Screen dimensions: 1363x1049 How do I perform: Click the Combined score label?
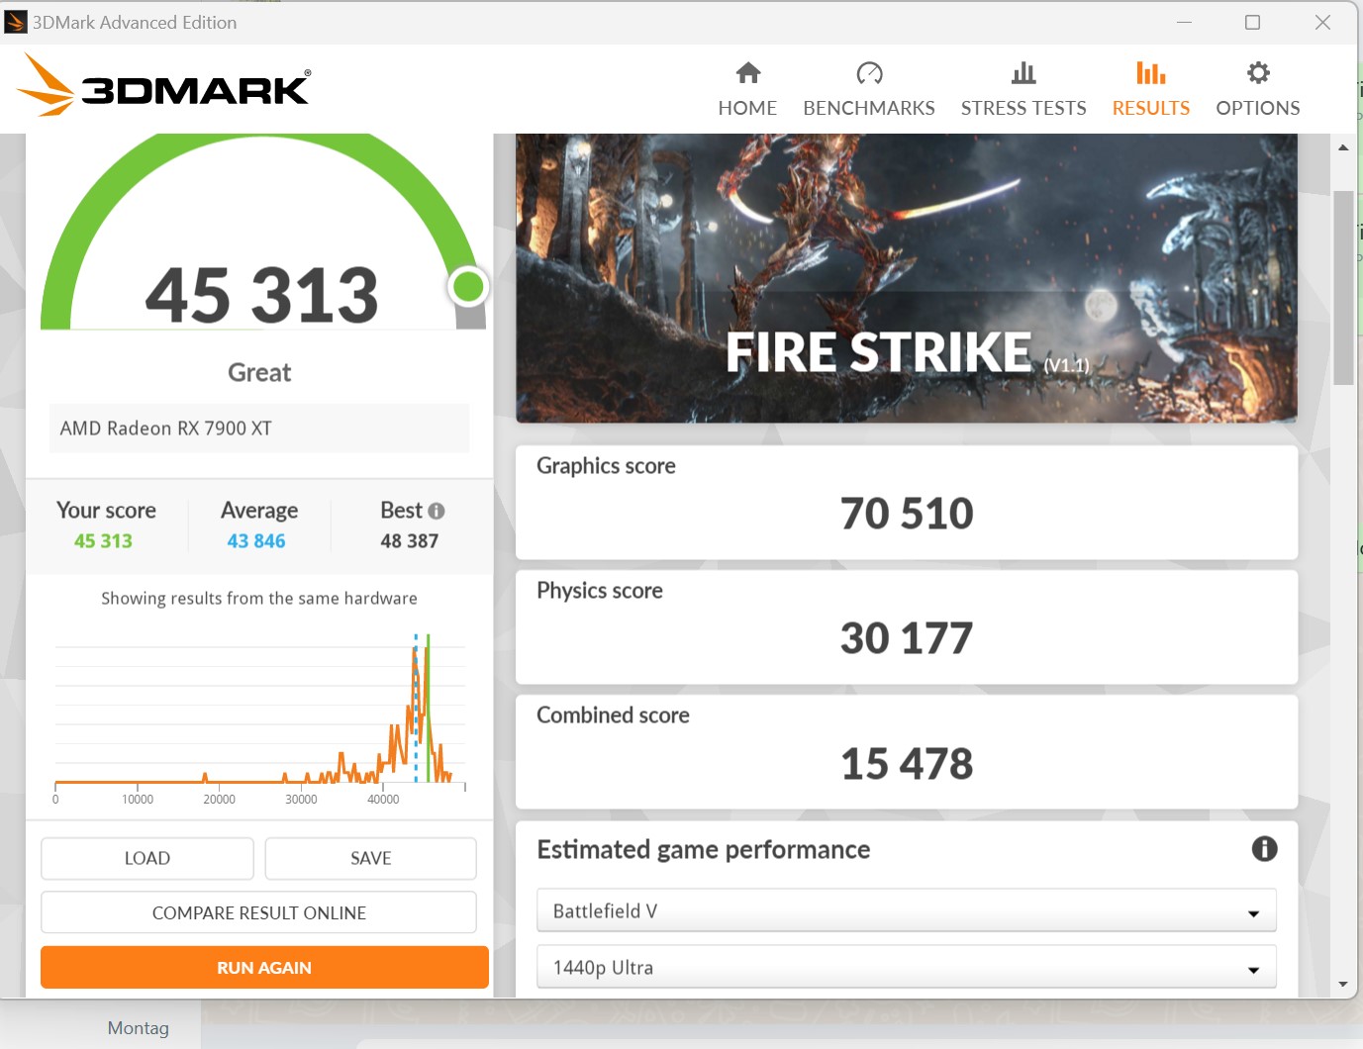click(613, 715)
